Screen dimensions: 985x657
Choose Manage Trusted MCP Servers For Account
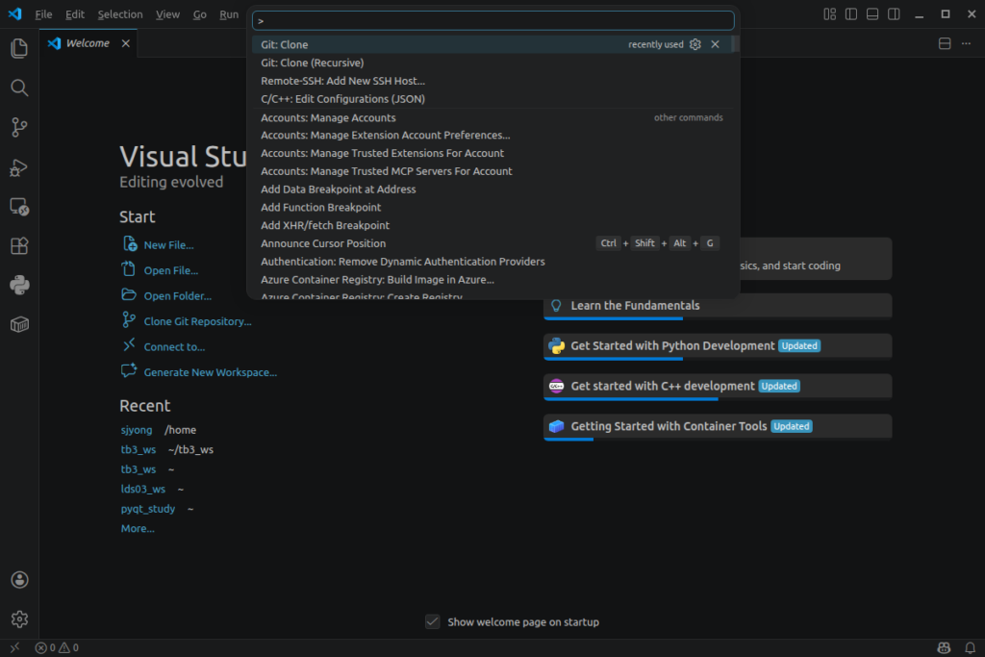coord(493,171)
